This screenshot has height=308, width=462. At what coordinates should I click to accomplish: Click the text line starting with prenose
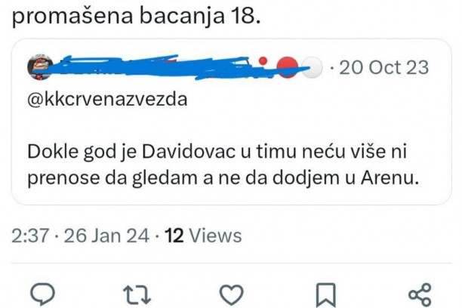click(x=223, y=178)
